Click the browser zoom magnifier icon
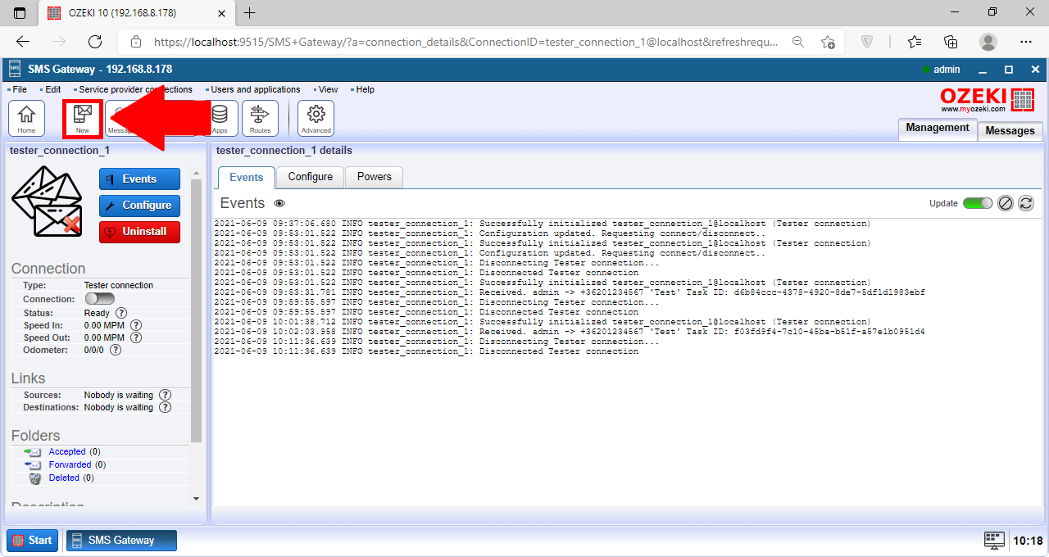This screenshot has width=1049, height=557. tap(797, 42)
